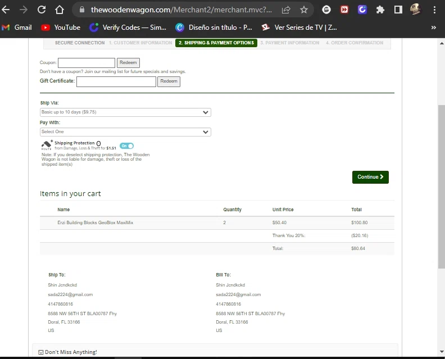Open the YouTube bookmark
445x359 pixels.
click(x=61, y=28)
